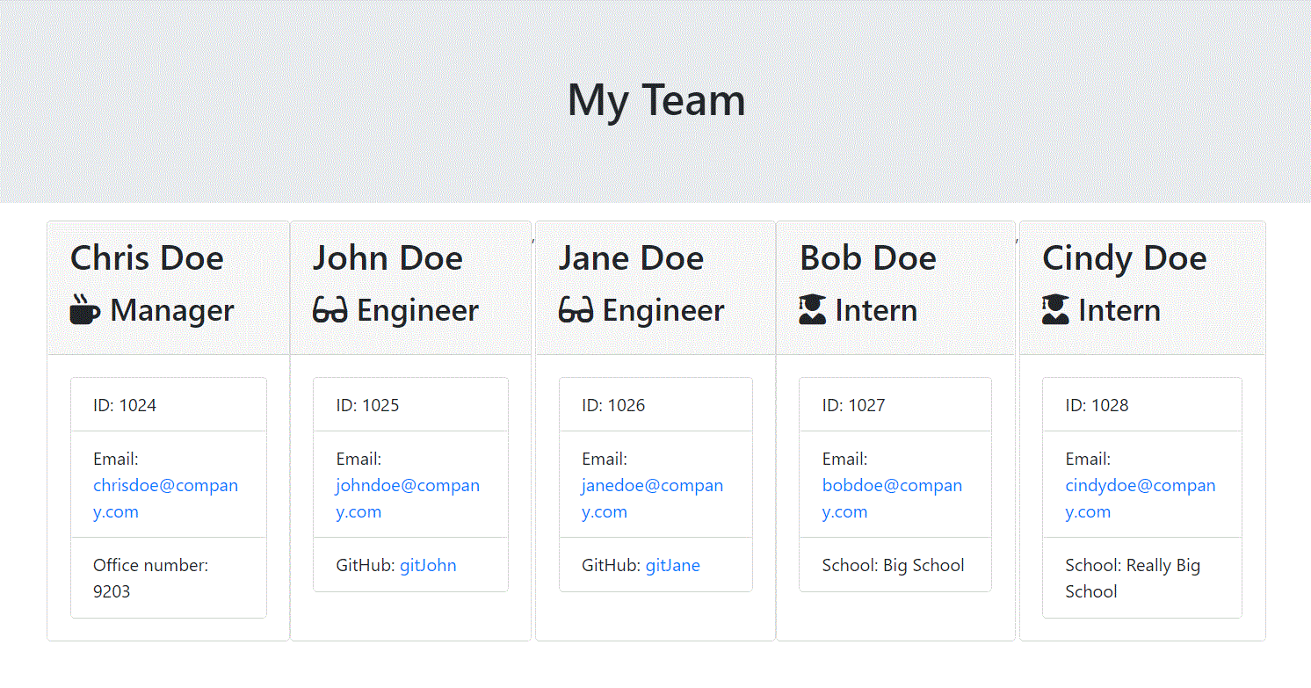This screenshot has width=1311, height=688.
Task: Click the ID: 1028 row
Action: pos(1142,405)
